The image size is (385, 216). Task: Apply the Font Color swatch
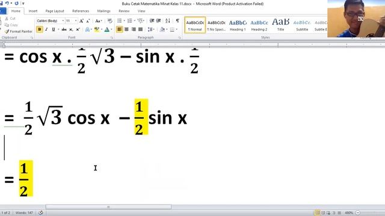pos(107,29)
